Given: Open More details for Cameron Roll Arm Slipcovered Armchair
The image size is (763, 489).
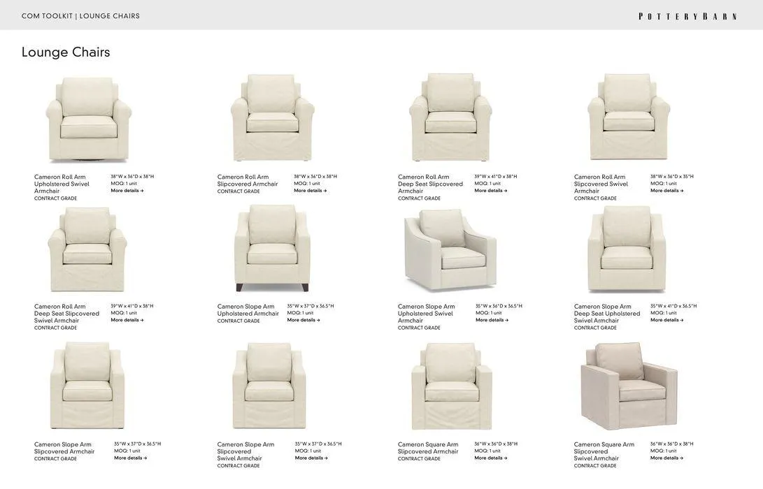Looking at the screenshot, I should 310,191.
